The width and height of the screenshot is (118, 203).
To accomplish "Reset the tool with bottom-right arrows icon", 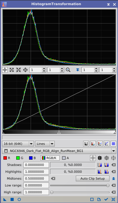I will (x=113, y=199).
